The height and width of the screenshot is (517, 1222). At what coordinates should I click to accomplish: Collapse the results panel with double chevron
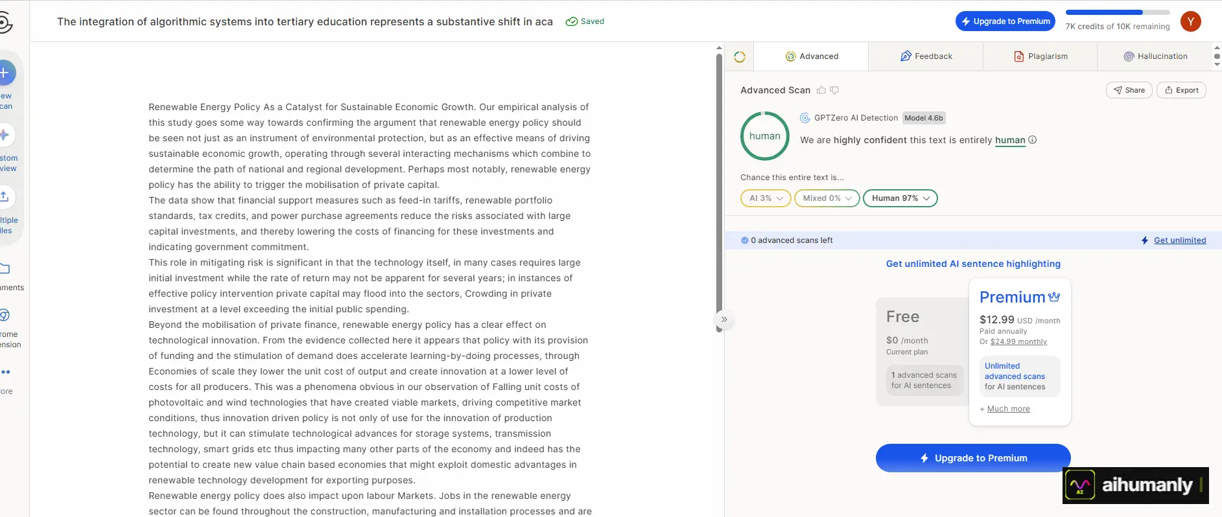tap(724, 319)
